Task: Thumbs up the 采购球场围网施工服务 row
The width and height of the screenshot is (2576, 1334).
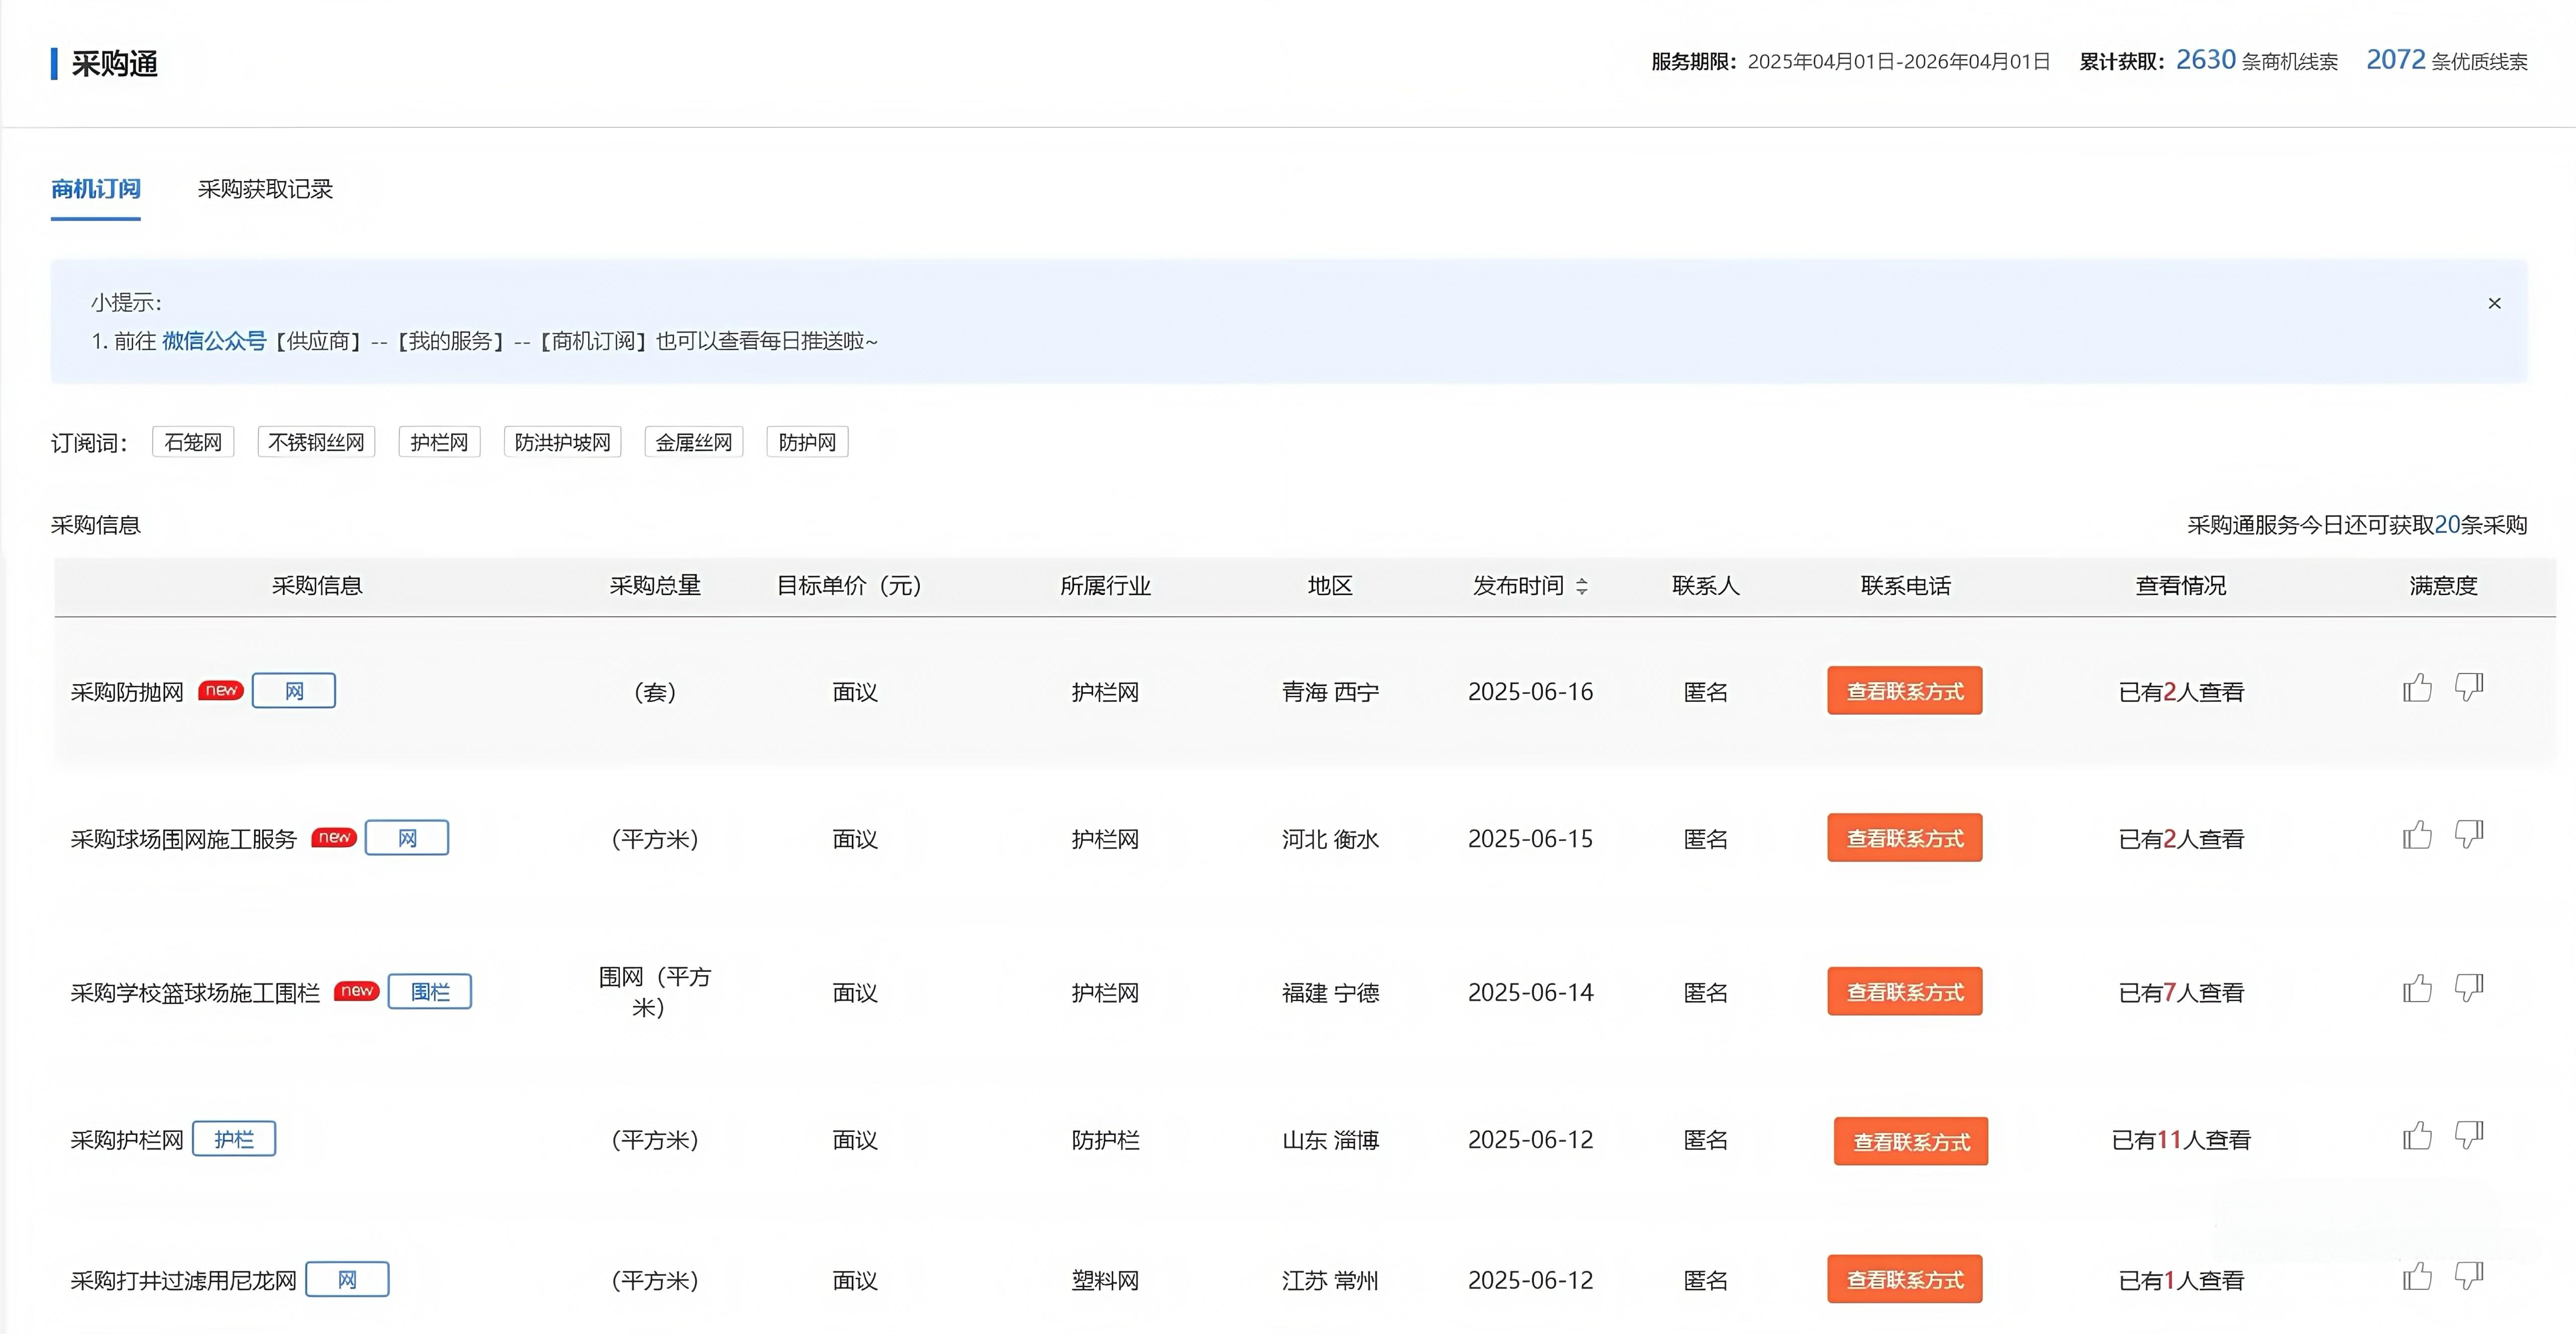Action: click(2417, 835)
